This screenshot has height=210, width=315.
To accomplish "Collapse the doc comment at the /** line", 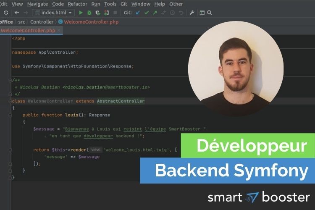I will (10, 80).
